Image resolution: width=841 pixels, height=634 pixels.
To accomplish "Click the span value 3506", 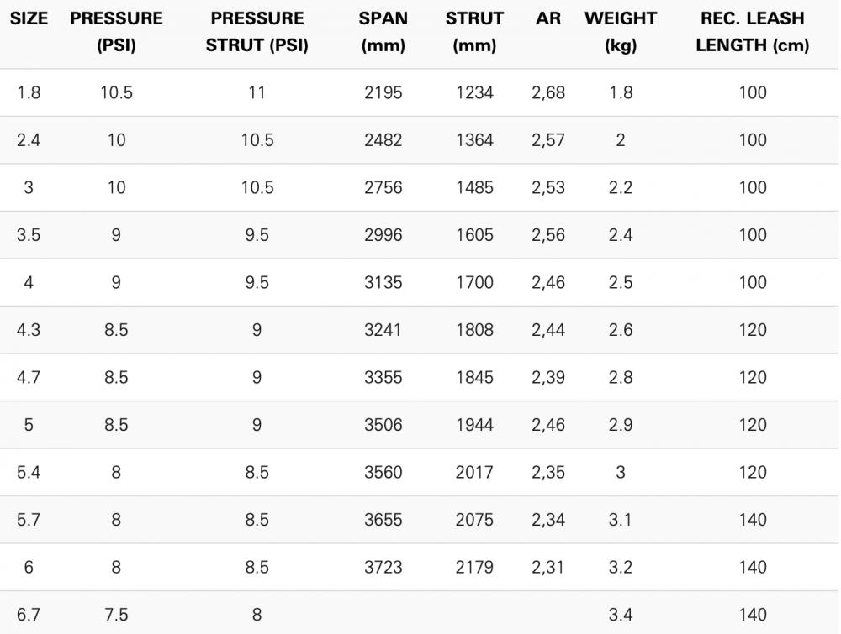I will [383, 426].
